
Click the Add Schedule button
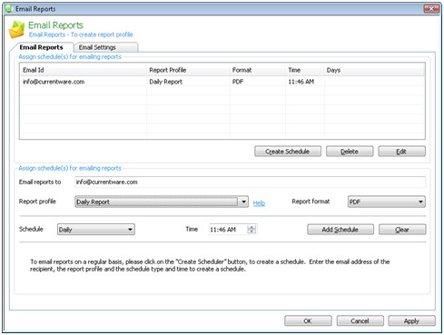[x=340, y=230]
